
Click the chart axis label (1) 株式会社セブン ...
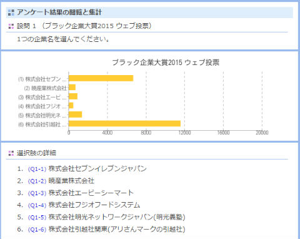pos(42,79)
